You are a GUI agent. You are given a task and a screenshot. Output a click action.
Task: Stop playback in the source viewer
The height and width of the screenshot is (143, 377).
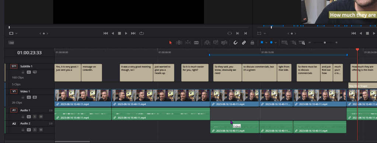[x=119, y=34]
